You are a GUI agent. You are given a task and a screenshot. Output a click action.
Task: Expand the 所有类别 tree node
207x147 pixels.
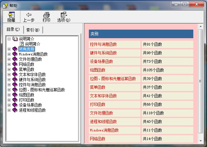[x=9, y=49]
